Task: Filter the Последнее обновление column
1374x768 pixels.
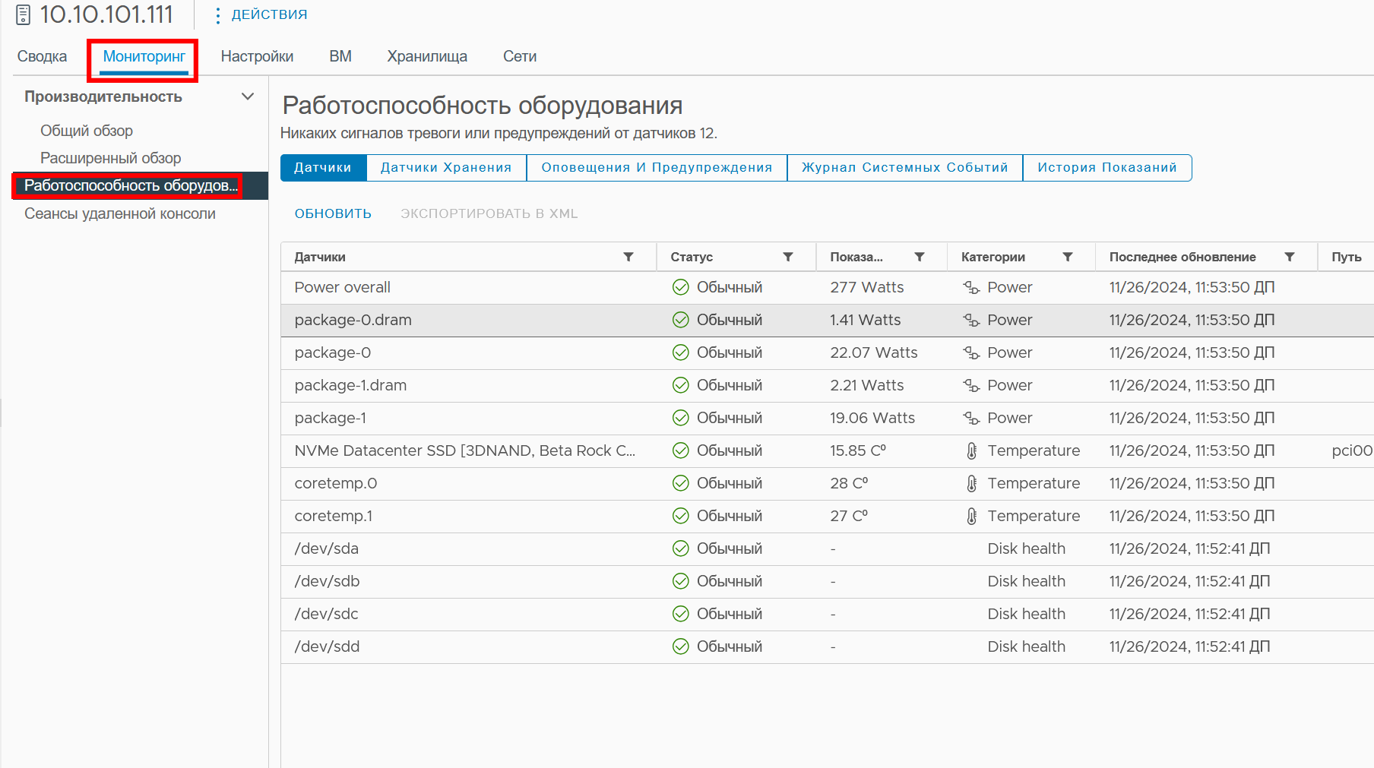Action: click(1290, 257)
